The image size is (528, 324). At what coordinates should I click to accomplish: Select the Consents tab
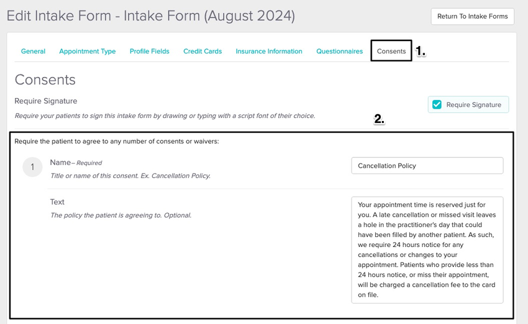coord(391,51)
